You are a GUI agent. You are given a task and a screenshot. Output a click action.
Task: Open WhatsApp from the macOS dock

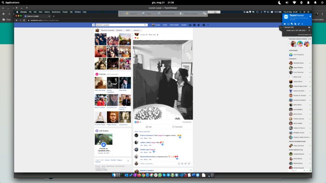(160, 175)
